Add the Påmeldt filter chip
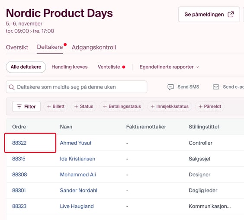 210,106
